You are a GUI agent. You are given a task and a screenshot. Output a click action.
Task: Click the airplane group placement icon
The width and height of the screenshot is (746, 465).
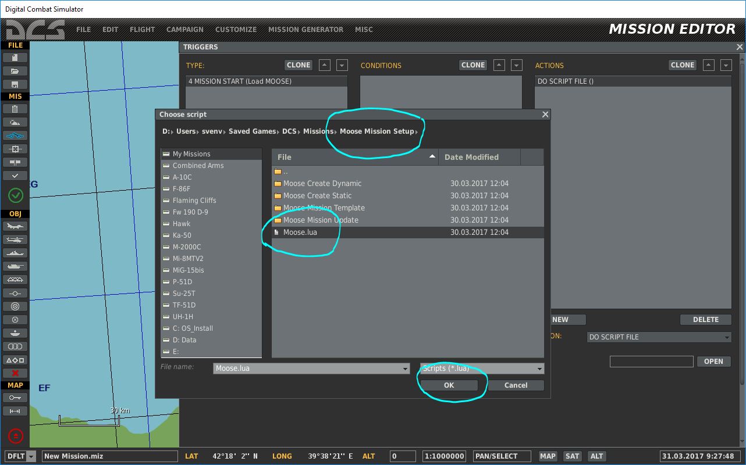tap(15, 226)
